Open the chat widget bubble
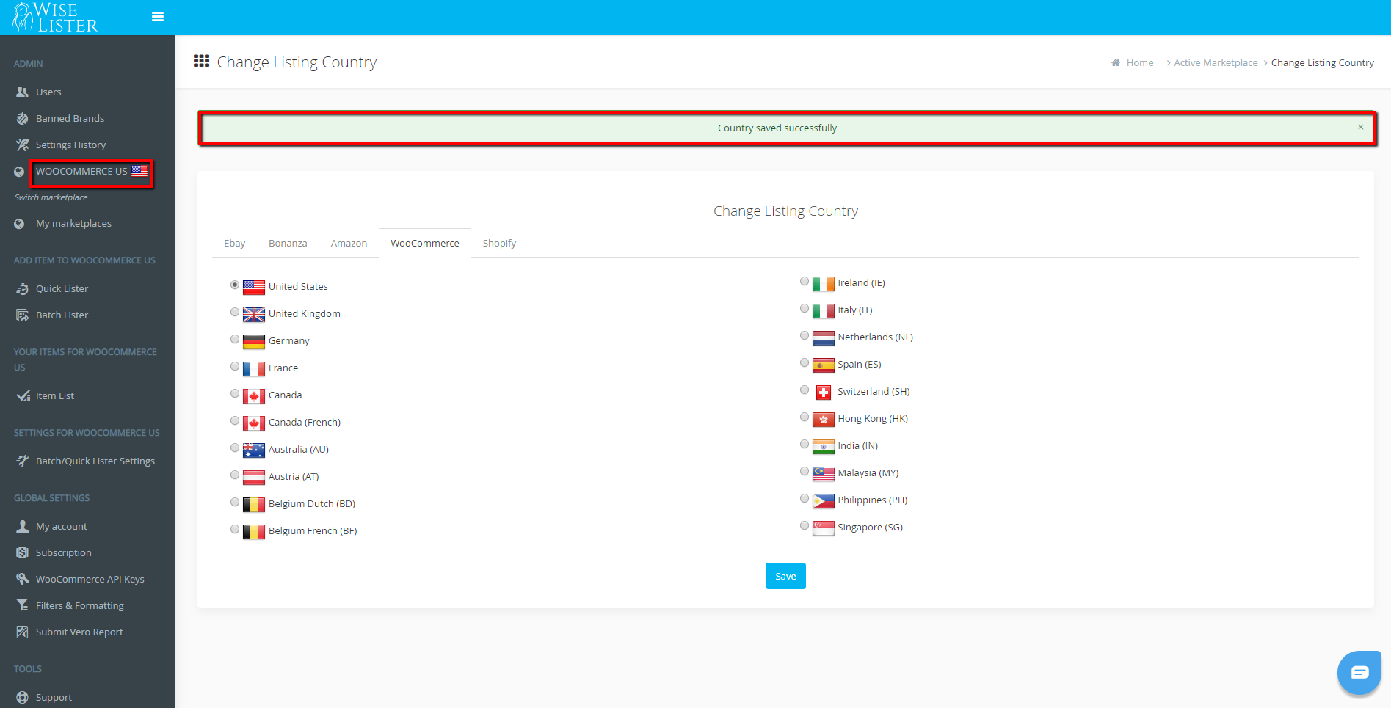The width and height of the screenshot is (1391, 708). tap(1359, 672)
